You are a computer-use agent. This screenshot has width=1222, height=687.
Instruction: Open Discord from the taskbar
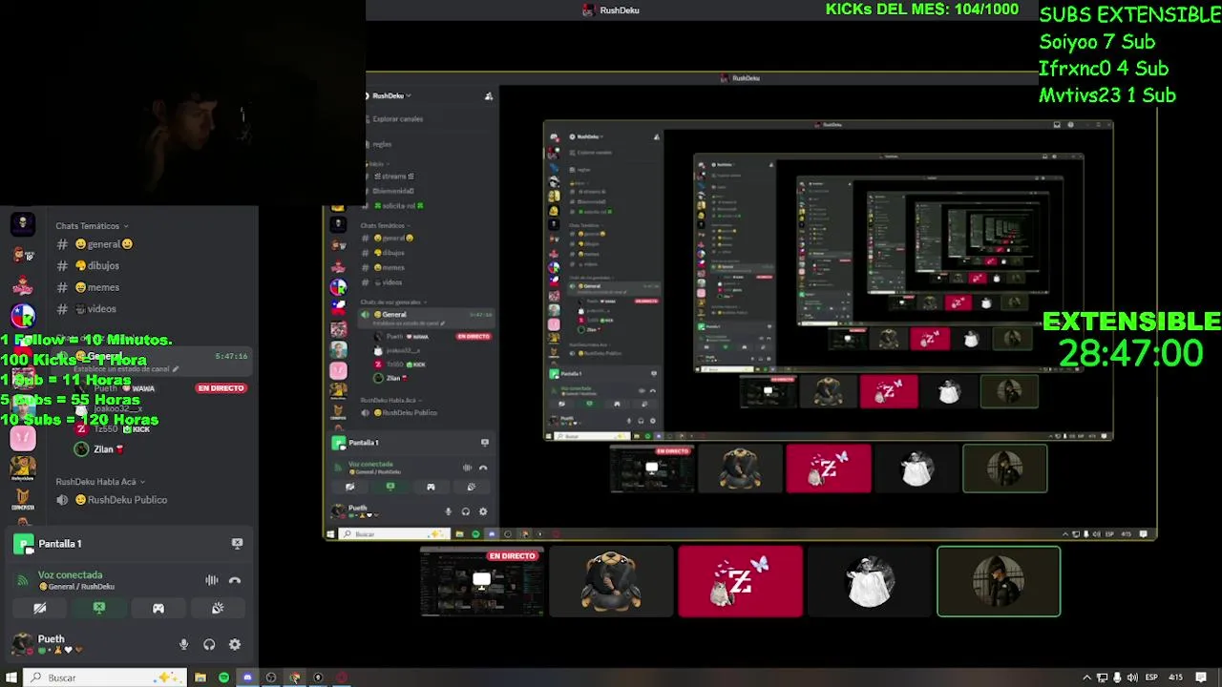(x=247, y=677)
